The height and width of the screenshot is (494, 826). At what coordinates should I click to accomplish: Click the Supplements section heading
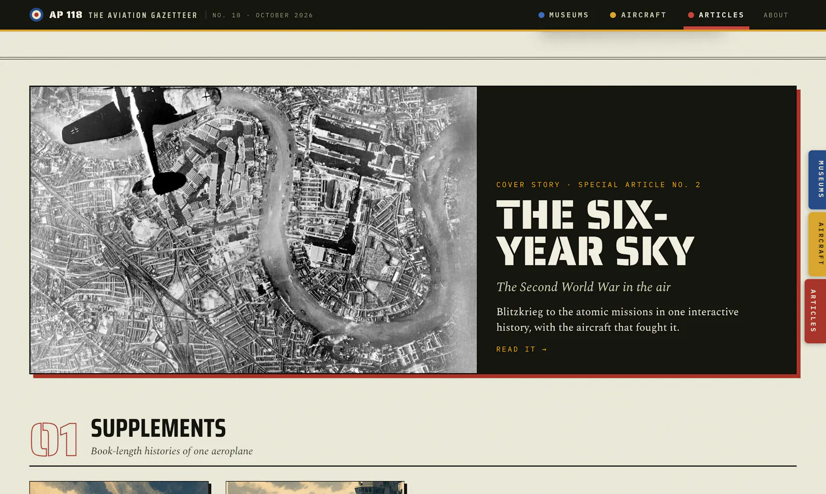point(158,428)
